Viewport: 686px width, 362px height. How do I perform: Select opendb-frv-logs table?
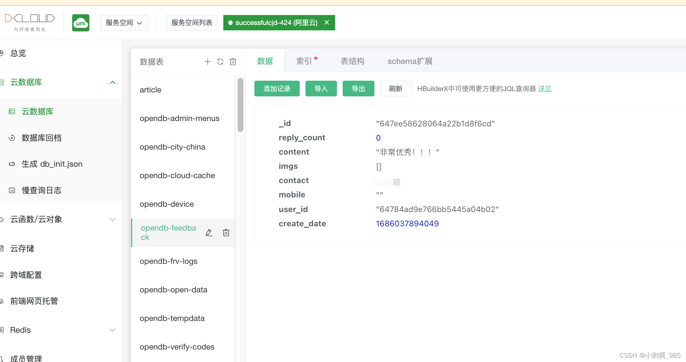point(183,261)
